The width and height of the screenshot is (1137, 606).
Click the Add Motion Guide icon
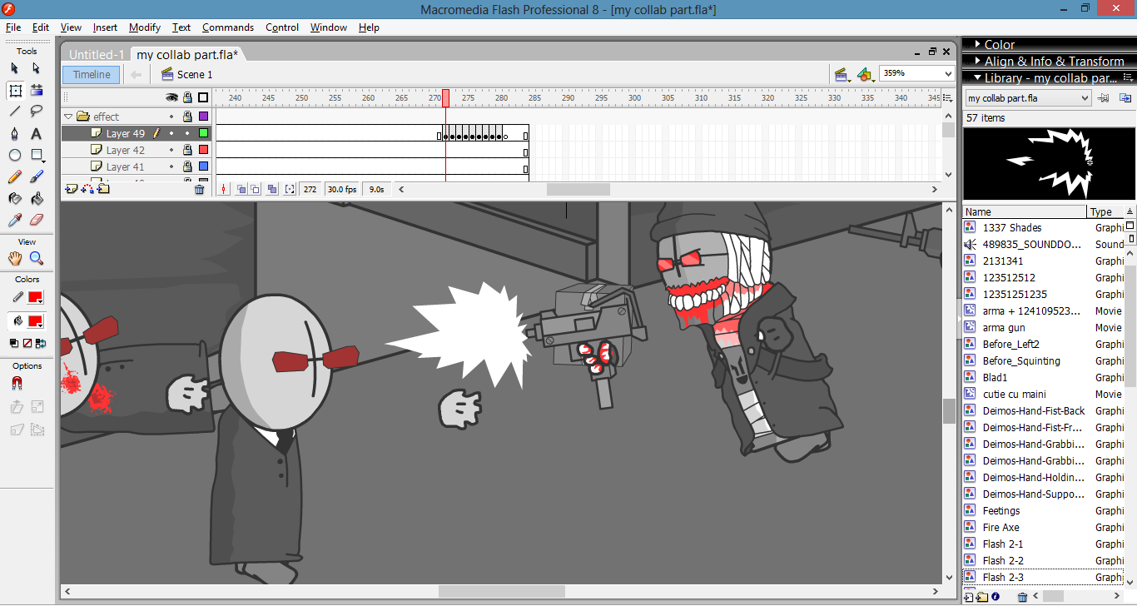click(x=87, y=189)
